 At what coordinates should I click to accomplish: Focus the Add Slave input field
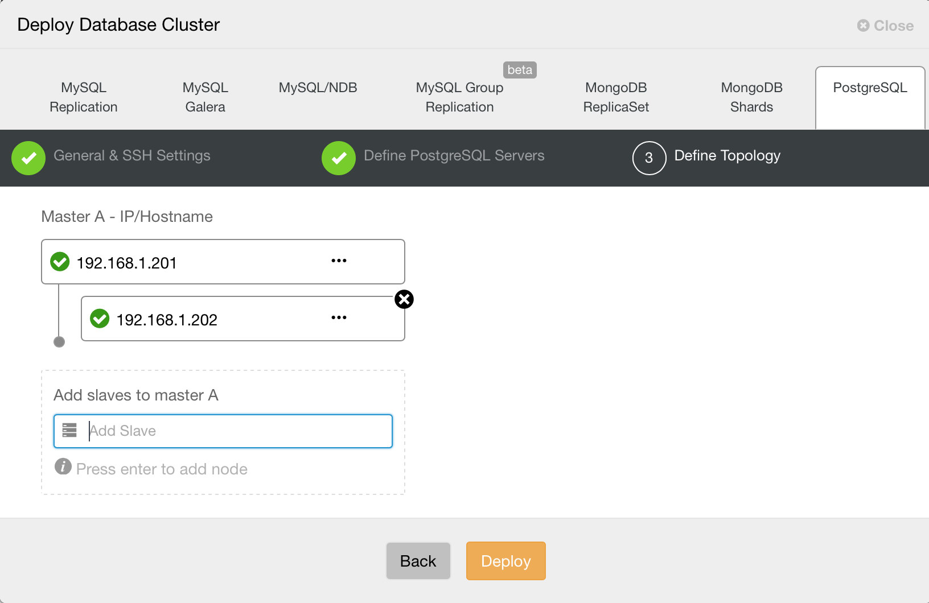coord(223,431)
